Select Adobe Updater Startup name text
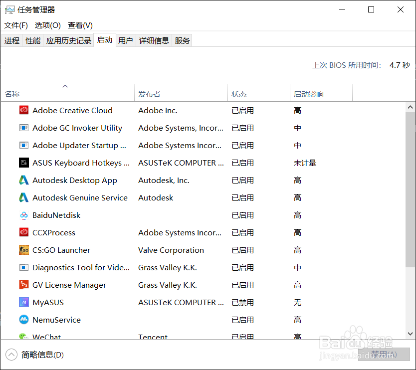Viewport: 416px width, 370px height. pos(79,145)
